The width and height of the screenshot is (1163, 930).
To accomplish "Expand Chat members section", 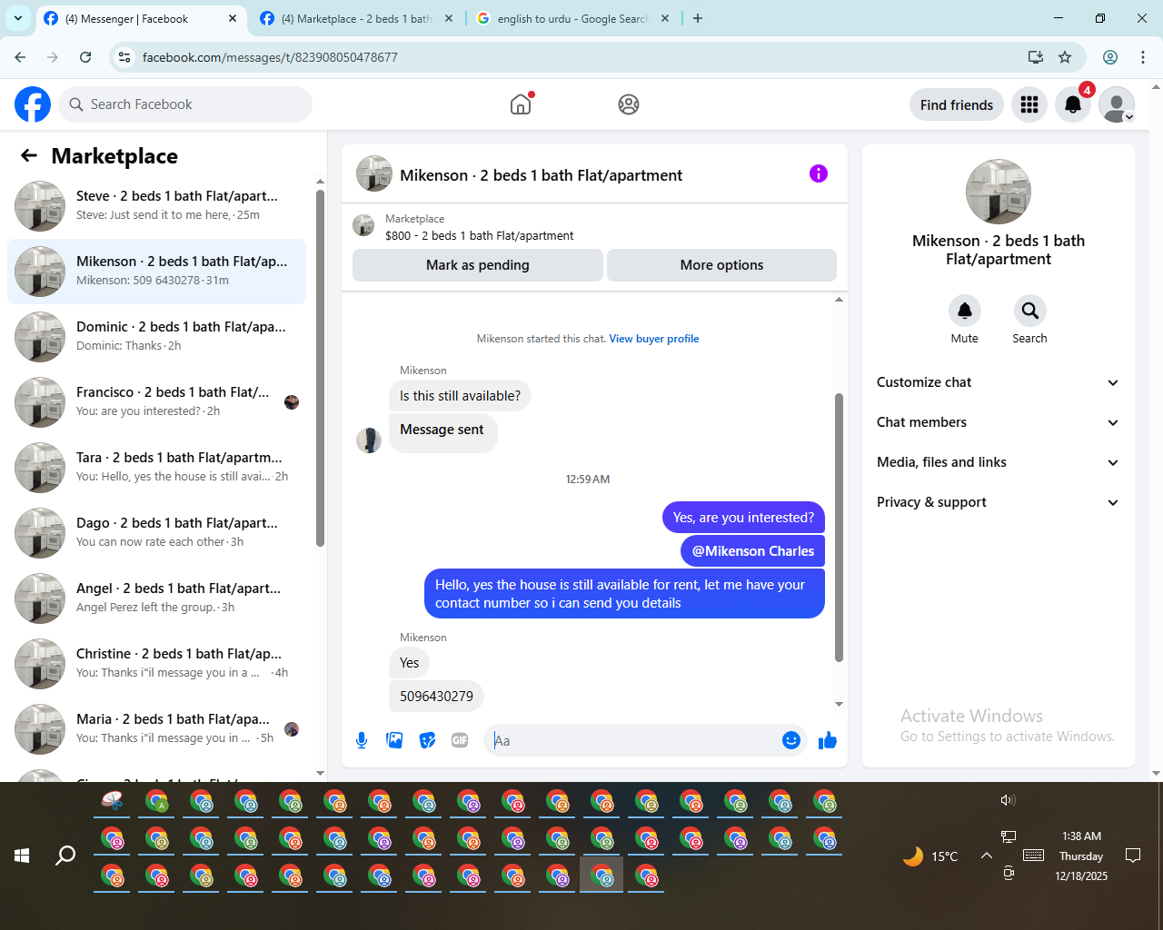I will (998, 422).
